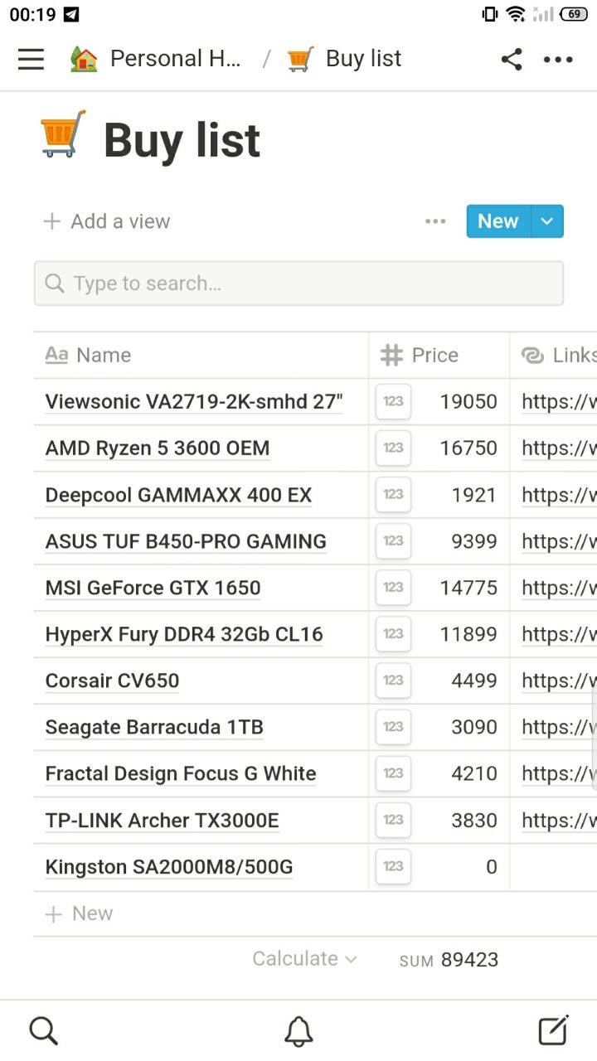Viewport: 597px width, 1061px height.
Task: Tap the Telegram notification icon in status bar
Action: 71,14
